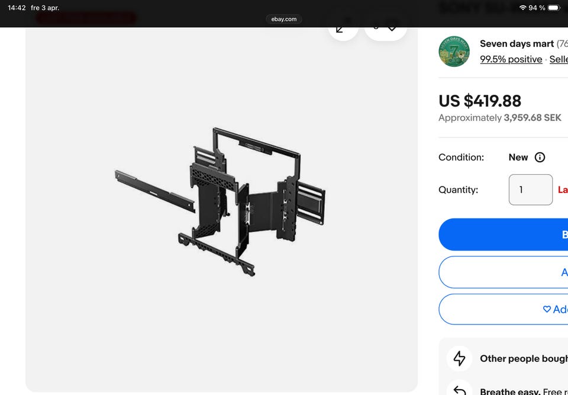
Task: Tap the ebay.com address bar pill
Action: pyautogui.click(x=283, y=19)
